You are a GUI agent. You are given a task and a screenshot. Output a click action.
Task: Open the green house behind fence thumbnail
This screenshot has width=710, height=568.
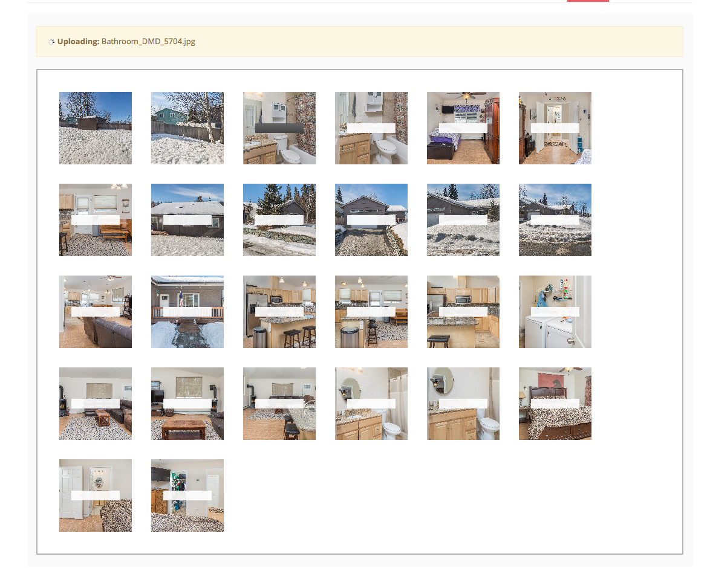pyautogui.click(x=187, y=128)
